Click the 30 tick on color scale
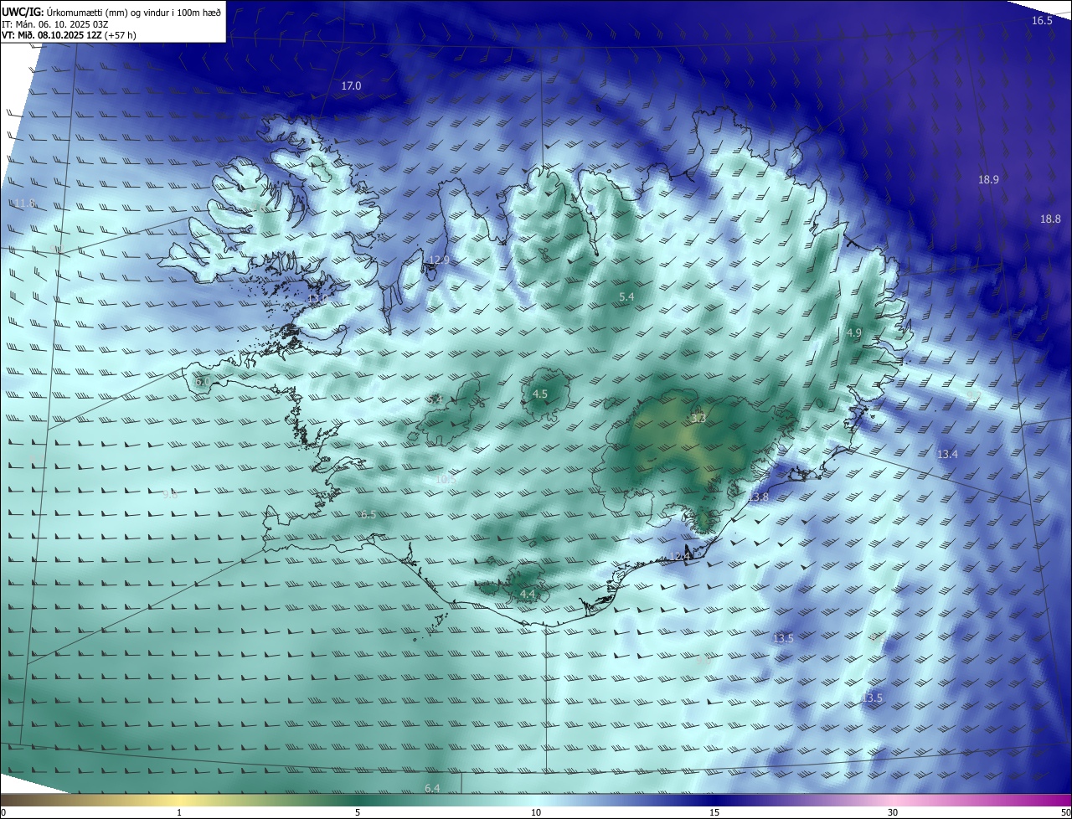1072x819 pixels. pyautogui.click(x=893, y=812)
